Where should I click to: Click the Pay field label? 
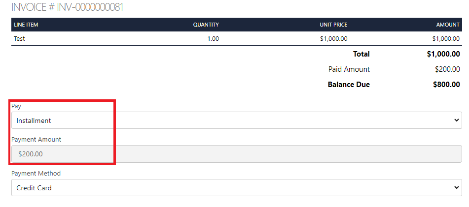pos(16,106)
